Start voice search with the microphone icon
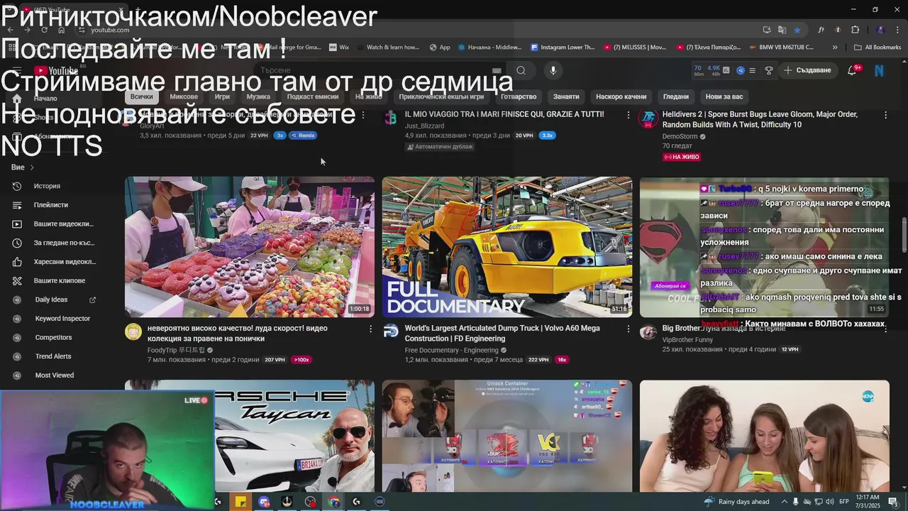This screenshot has height=511, width=908. tap(553, 70)
